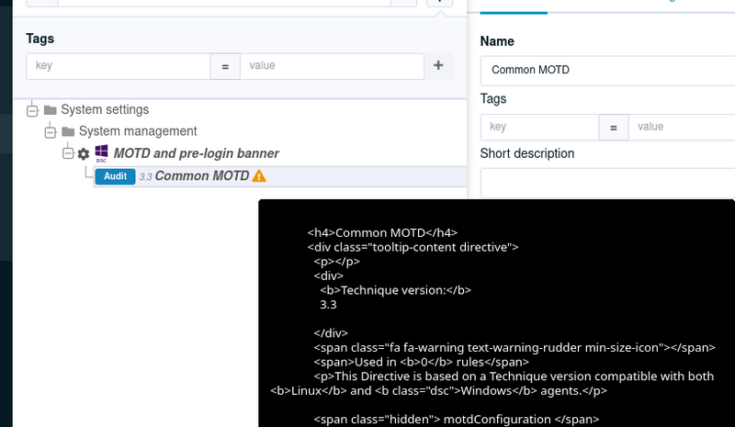
Task: Collapse the MOTD and pre-login banner node
Action: point(68,153)
